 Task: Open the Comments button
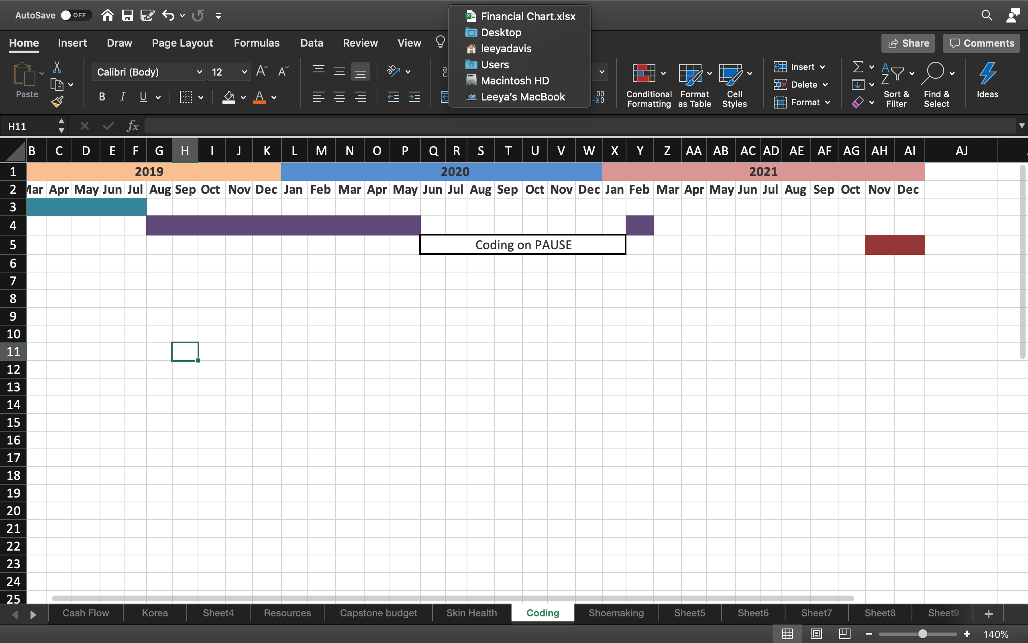pos(982,43)
